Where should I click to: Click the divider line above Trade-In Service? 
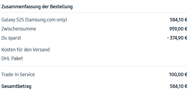[94, 66]
